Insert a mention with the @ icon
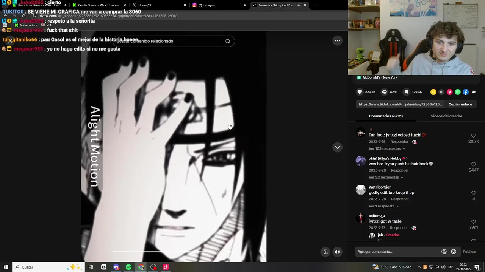This screenshot has width=485, height=272. coord(444,252)
